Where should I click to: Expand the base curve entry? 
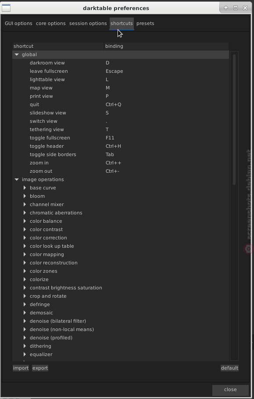[x=25, y=188]
